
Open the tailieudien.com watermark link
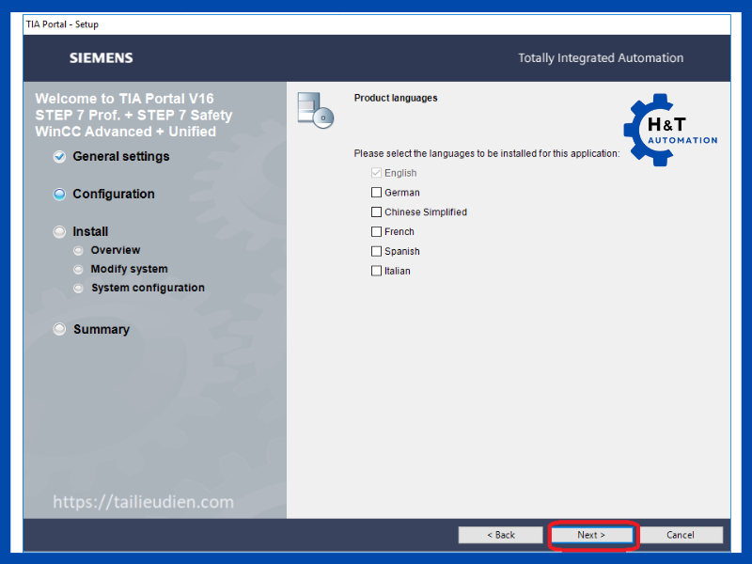[143, 502]
